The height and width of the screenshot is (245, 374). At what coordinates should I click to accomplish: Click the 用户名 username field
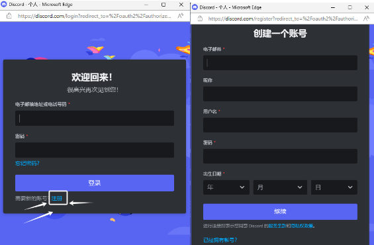[280, 125]
